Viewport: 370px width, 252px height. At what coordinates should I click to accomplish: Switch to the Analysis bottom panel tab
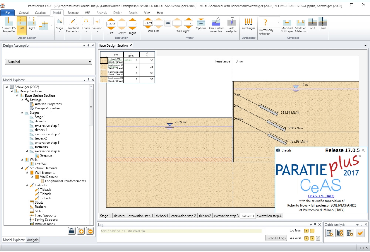[33, 240]
